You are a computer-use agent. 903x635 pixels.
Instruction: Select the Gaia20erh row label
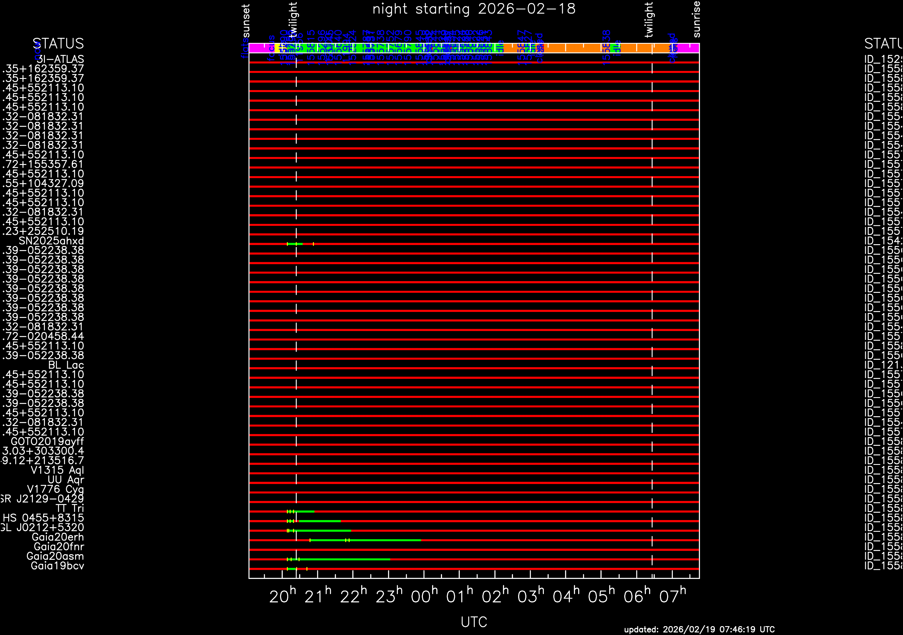tap(57, 537)
